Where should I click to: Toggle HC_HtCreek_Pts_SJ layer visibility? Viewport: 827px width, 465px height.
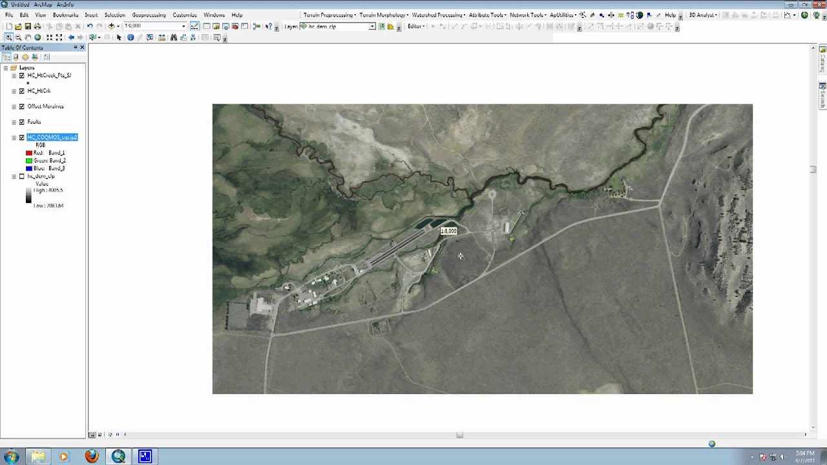(x=22, y=76)
